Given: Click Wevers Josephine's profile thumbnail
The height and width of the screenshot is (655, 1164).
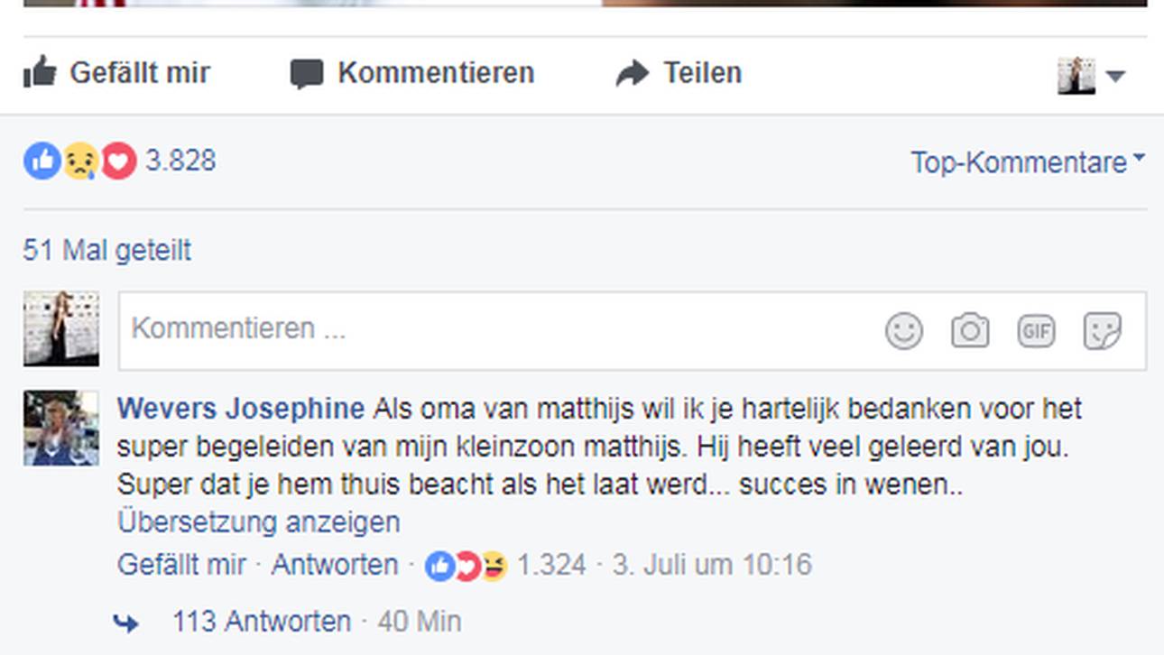Looking at the screenshot, I should [61, 428].
